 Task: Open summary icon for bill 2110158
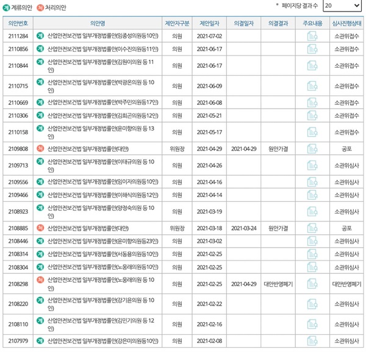[312, 132]
